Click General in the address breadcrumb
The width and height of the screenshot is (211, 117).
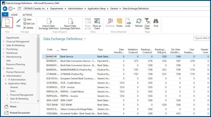114,8
